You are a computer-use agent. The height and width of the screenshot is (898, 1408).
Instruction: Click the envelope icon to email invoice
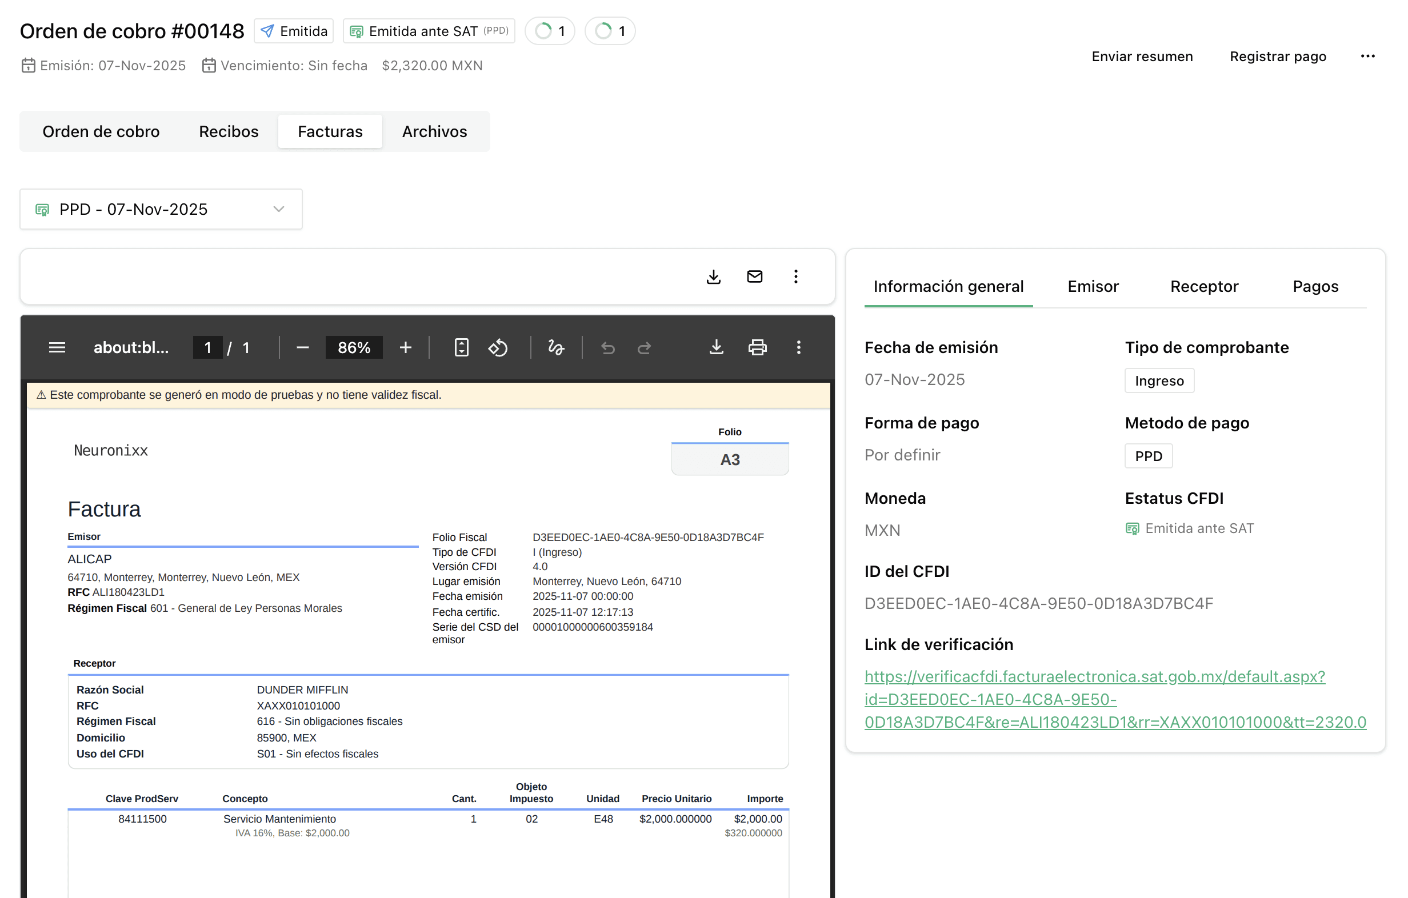(754, 276)
